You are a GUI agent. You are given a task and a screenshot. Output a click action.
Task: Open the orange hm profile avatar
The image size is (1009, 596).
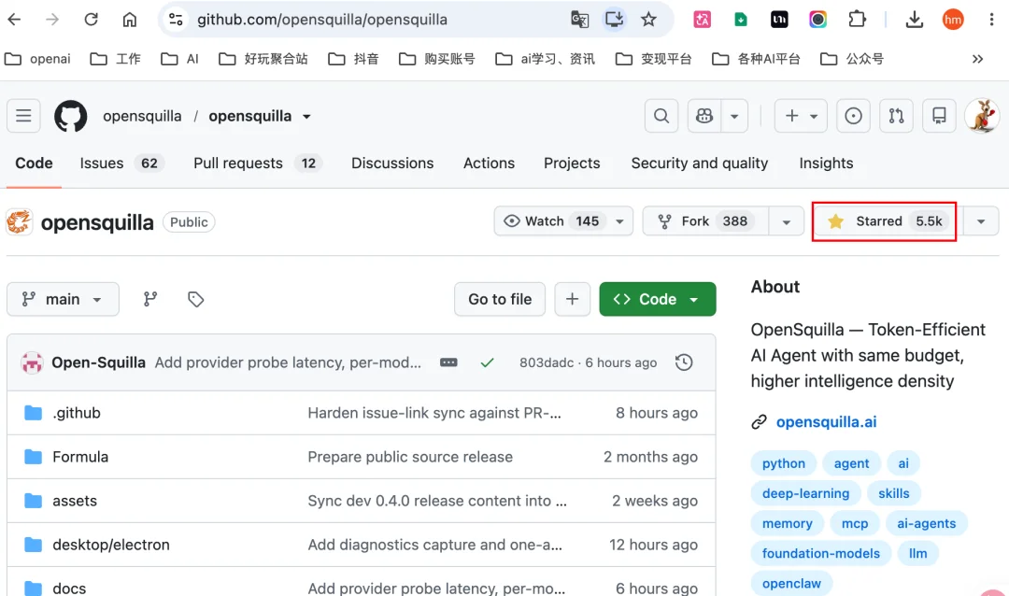pos(953,20)
